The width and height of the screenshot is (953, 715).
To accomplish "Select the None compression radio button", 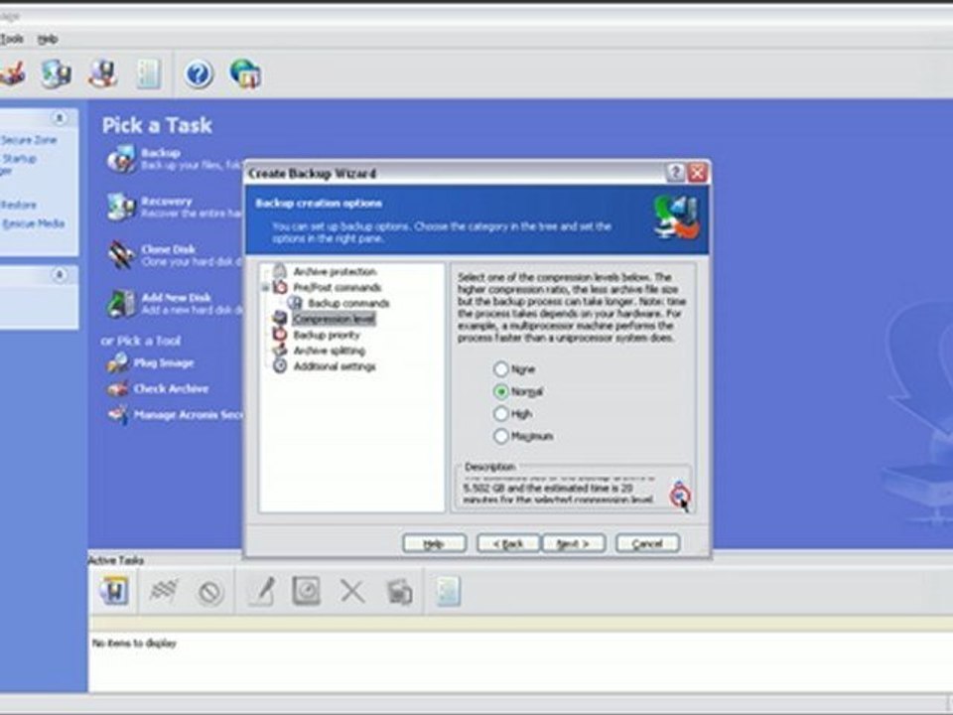I will coord(500,369).
